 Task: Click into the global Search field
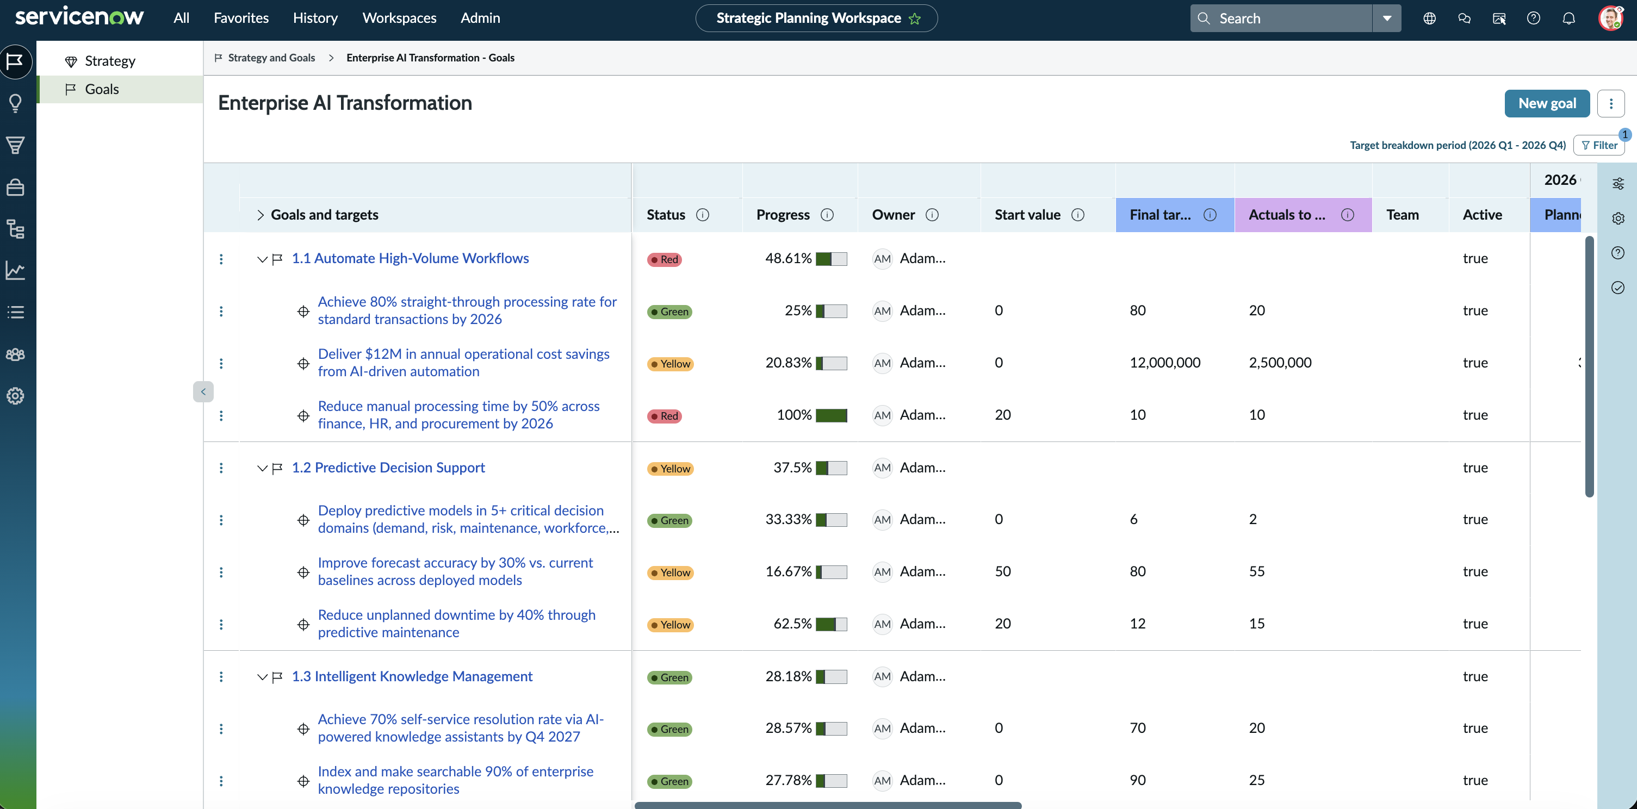point(1280,18)
